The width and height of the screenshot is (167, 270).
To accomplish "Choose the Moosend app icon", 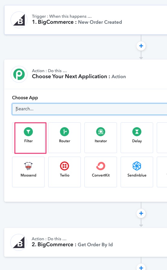I will point(28,166).
